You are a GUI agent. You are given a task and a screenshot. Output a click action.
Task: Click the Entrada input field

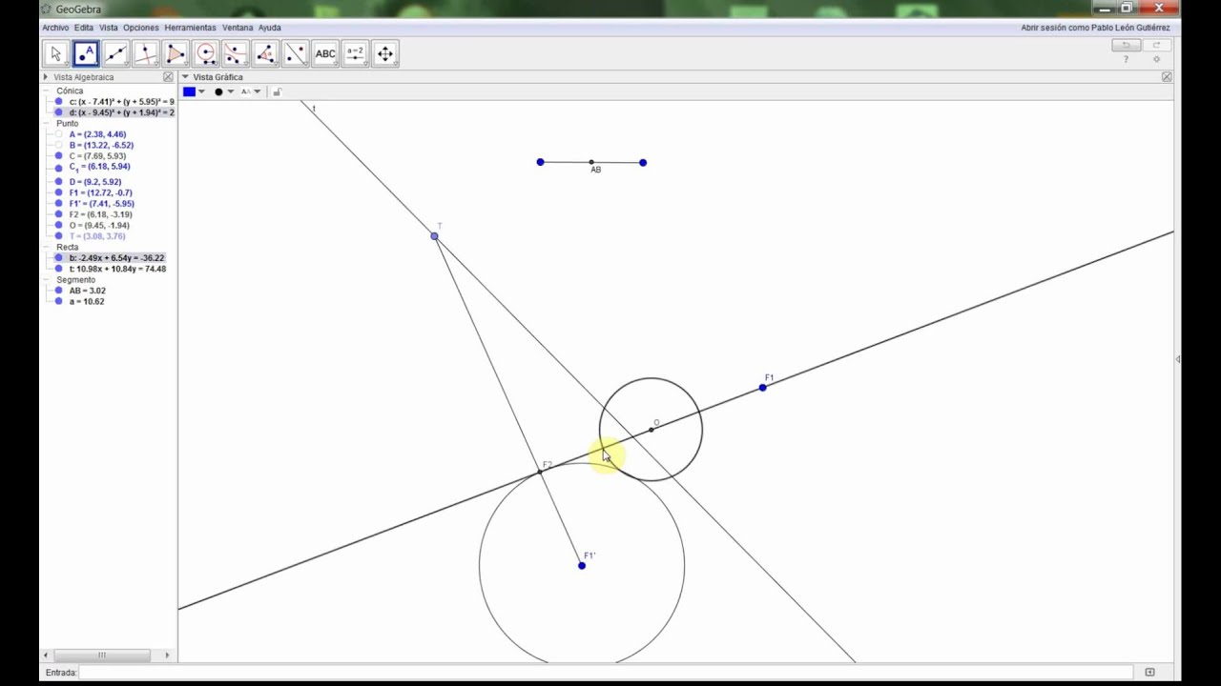pos(607,673)
